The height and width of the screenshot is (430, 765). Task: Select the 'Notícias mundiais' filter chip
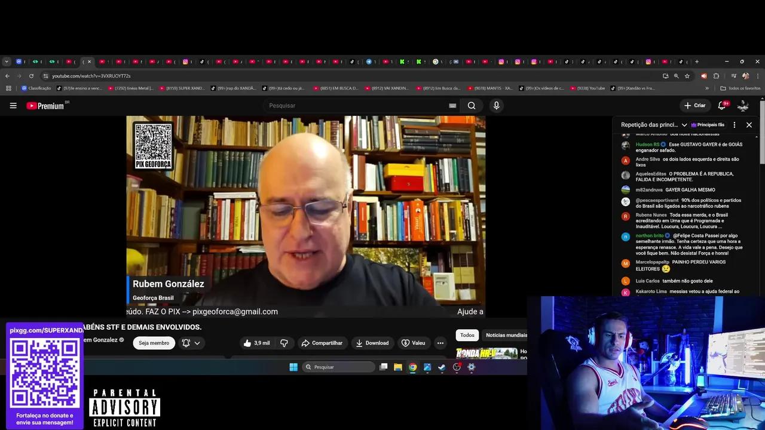pos(506,335)
